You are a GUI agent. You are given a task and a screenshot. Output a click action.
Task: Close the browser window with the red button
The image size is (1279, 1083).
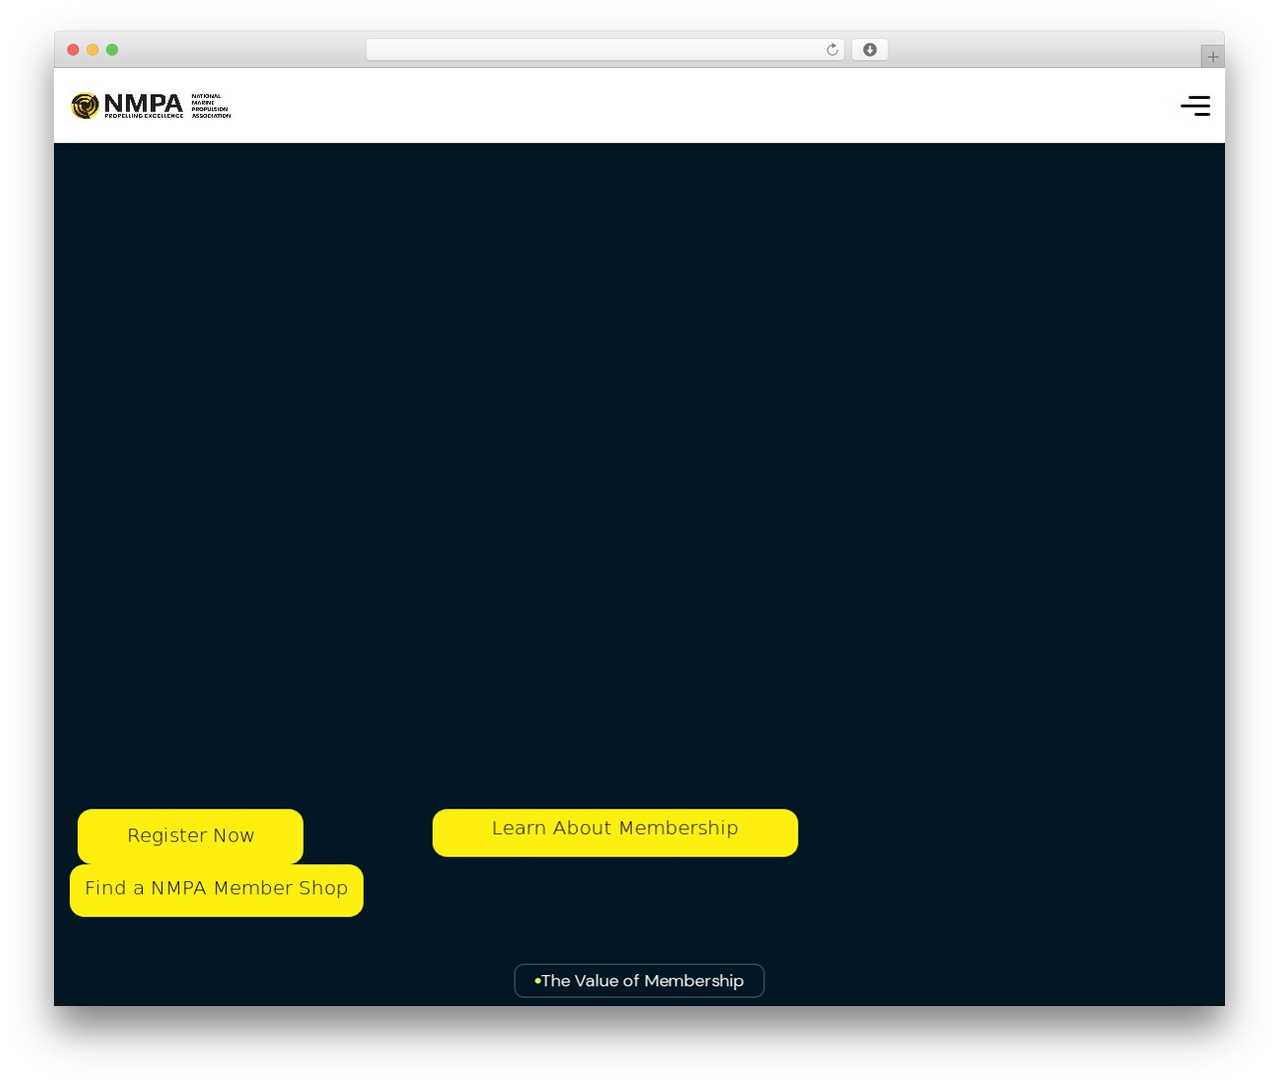click(73, 50)
